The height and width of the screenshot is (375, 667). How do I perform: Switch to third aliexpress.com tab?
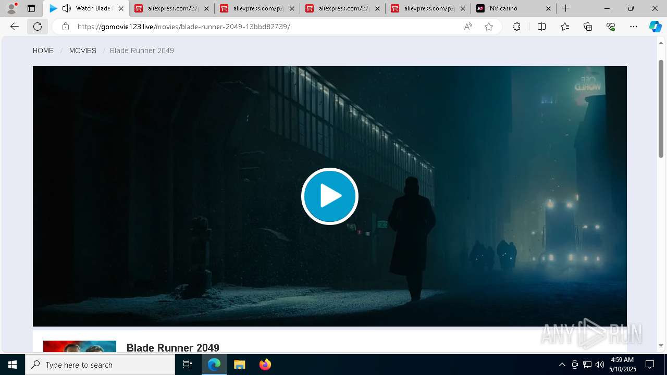click(342, 8)
